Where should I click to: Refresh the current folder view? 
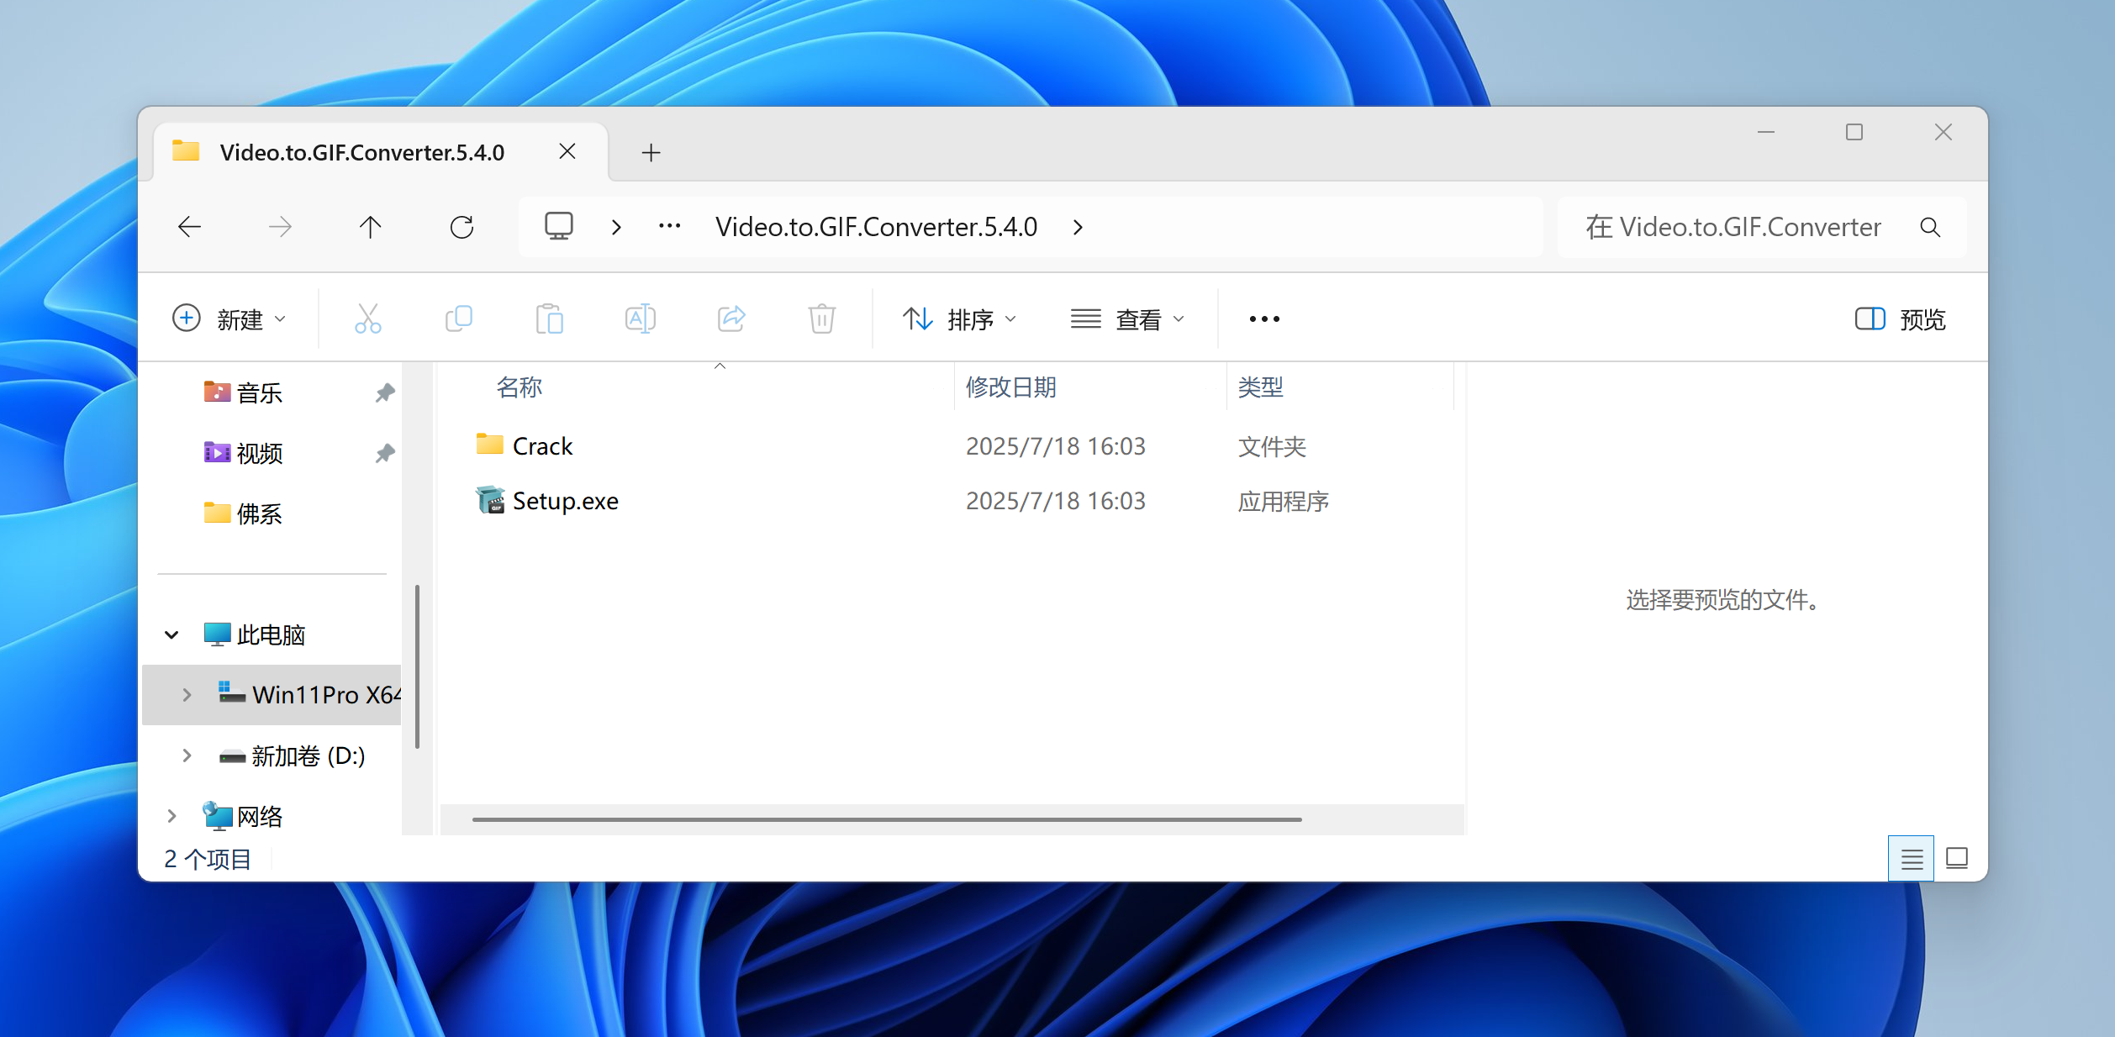click(x=462, y=227)
